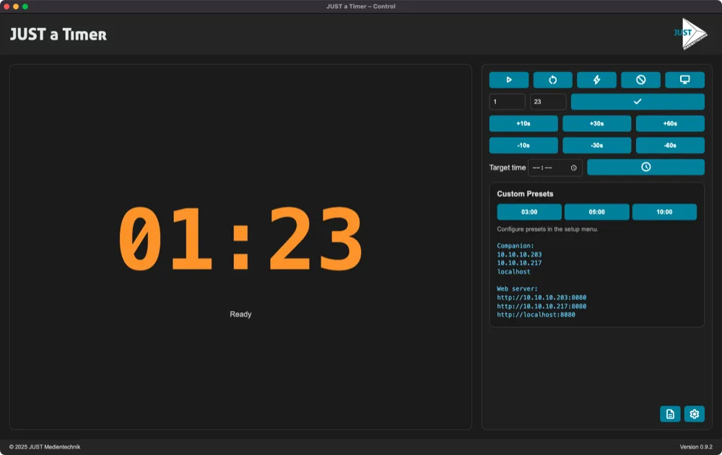Confirm time with the checkmark button
722x455 pixels.
pos(637,102)
